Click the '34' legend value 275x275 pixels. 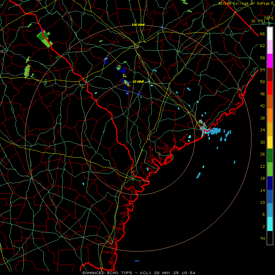tap(262, 130)
